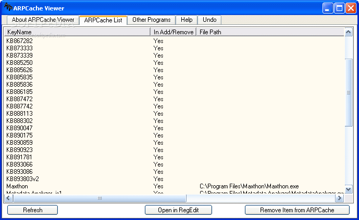Switch to the ARPCache List tab

coord(103,20)
